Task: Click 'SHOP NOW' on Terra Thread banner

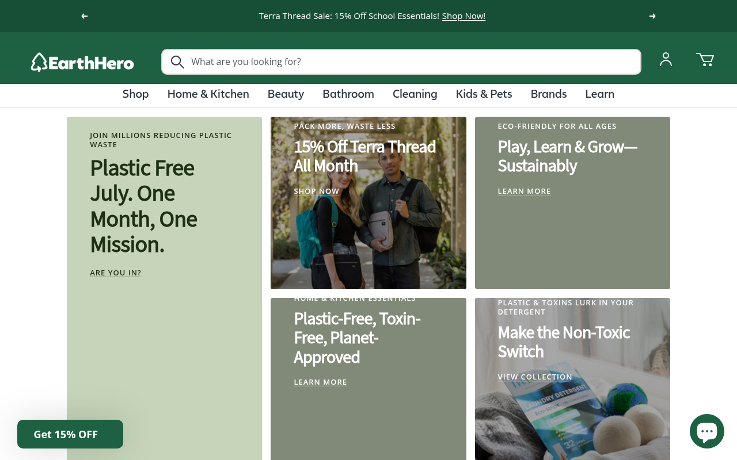Action: tap(317, 191)
